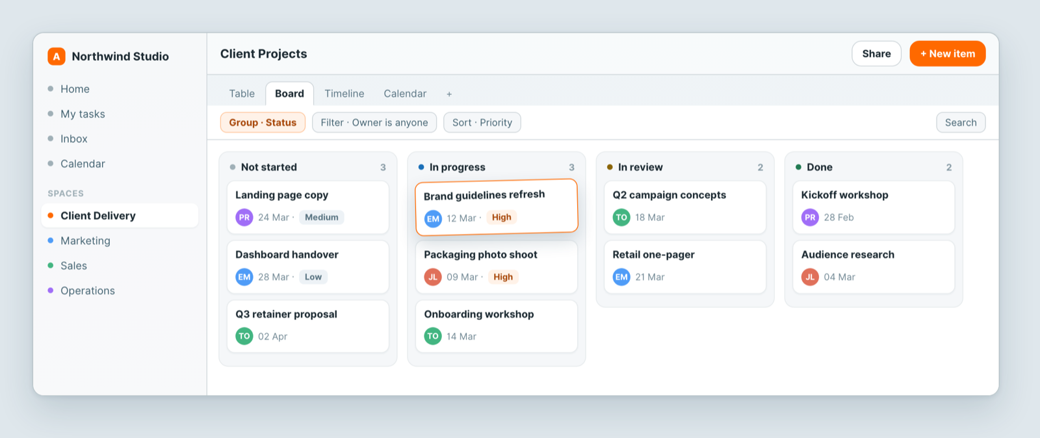This screenshot has height=438, width=1040.
Task: Create a new item with + New item
Action: tap(948, 54)
